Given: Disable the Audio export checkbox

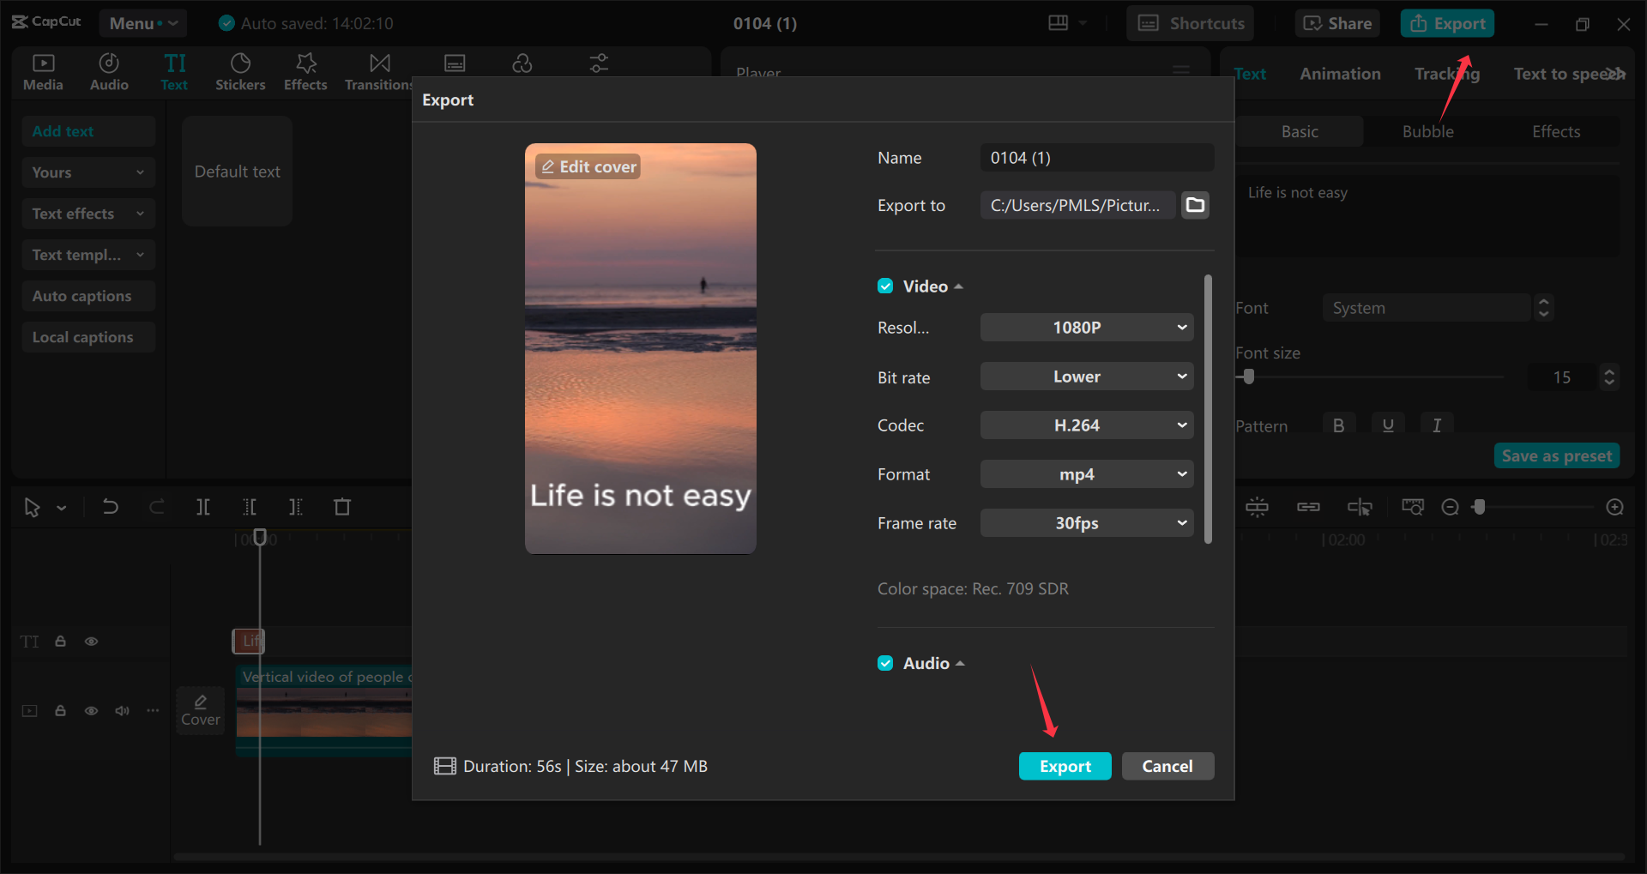Looking at the screenshot, I should [884, 662].
